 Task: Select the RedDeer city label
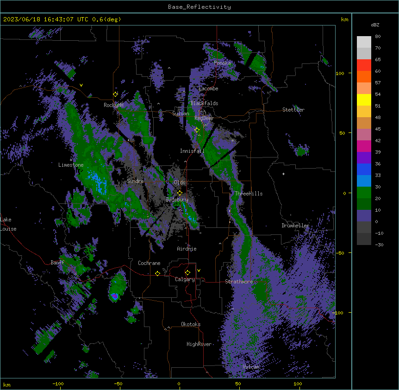pos(204,118)
